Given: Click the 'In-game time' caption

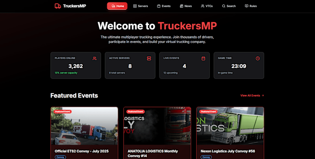Looking at the screenshot, I should tap(225, 73).
